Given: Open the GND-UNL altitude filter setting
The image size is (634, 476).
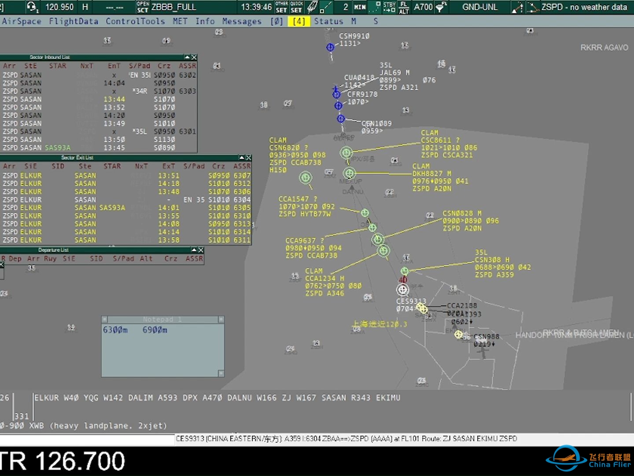Looking at the screenshot, I should click(480, 7).
